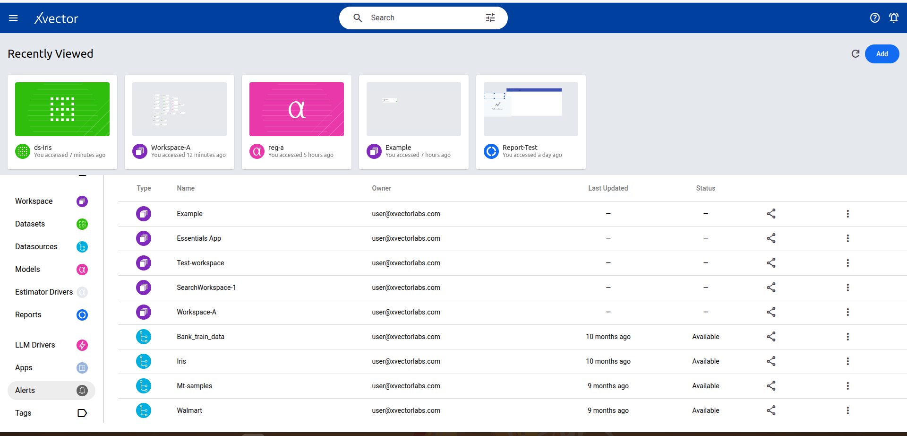907x436 pixels.
Task: Share the SearchWorkspace-1 item
Action: click(771, 288)
